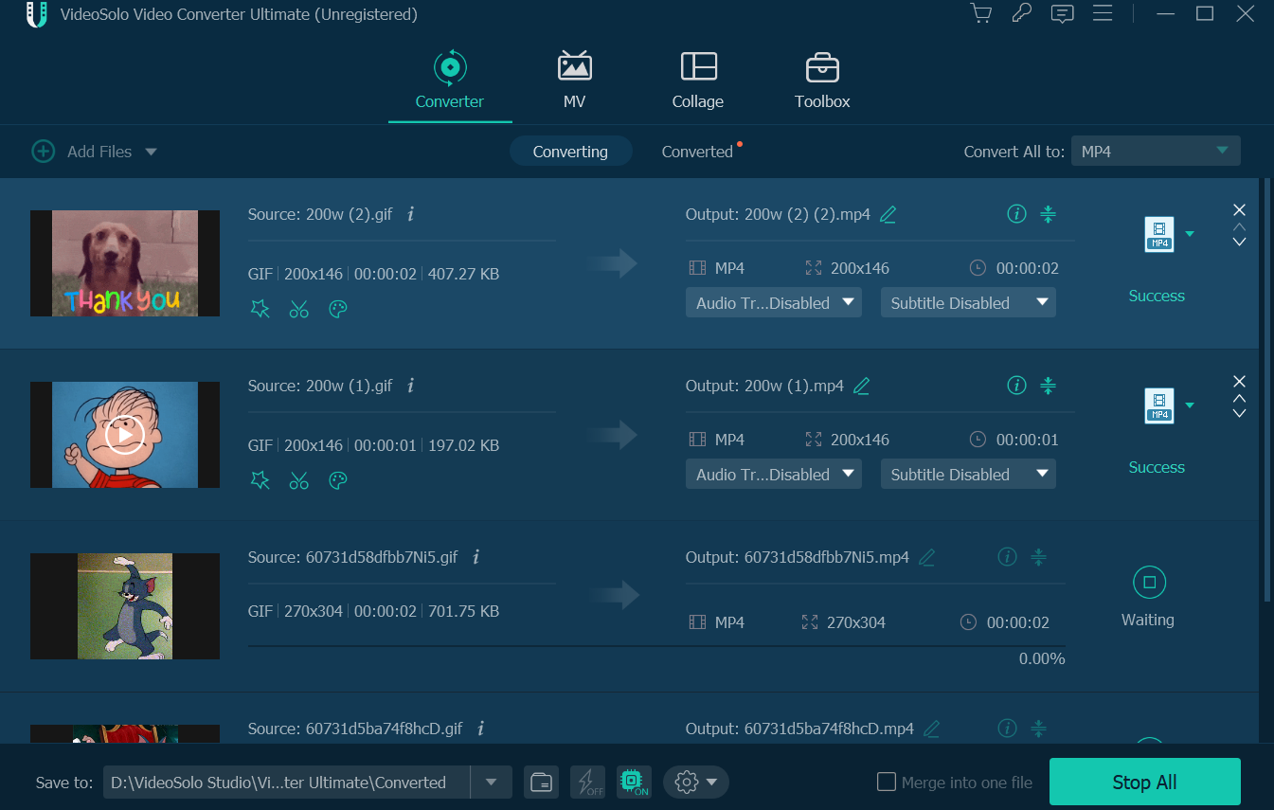Click the file list vertical scrollbar

pyautogui.click(x=1266, y=389)
